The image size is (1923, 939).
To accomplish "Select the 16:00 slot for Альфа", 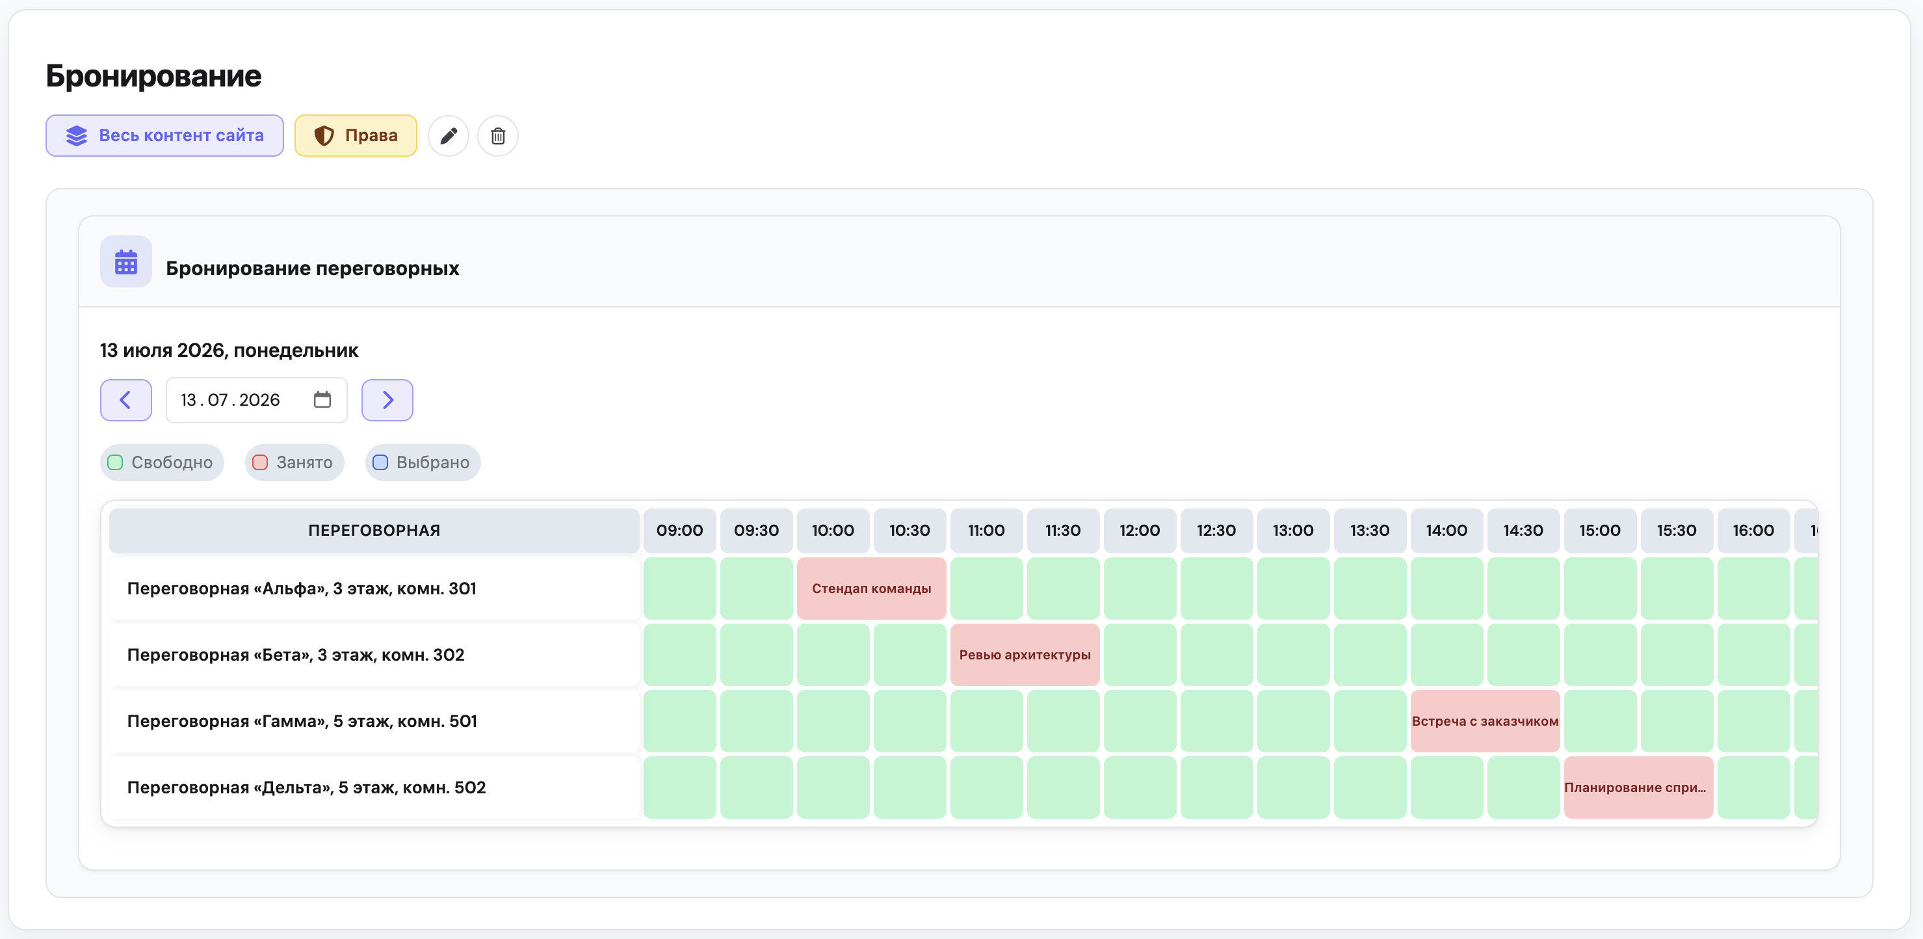I will click(1753, 589).
